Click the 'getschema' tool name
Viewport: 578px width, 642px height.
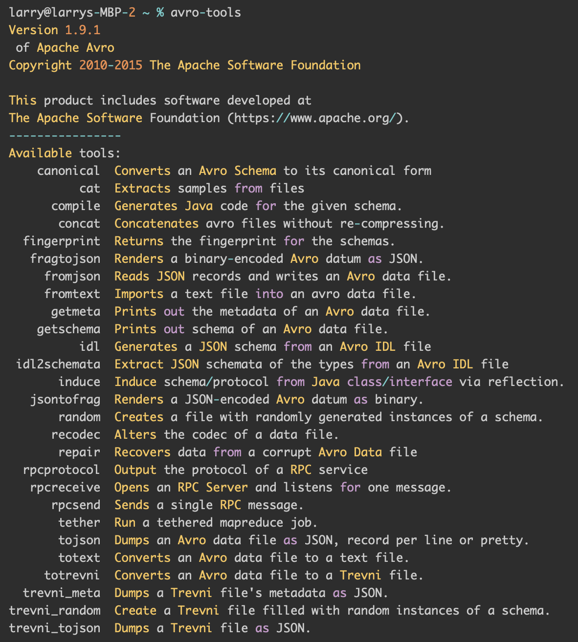click(68, 329)
